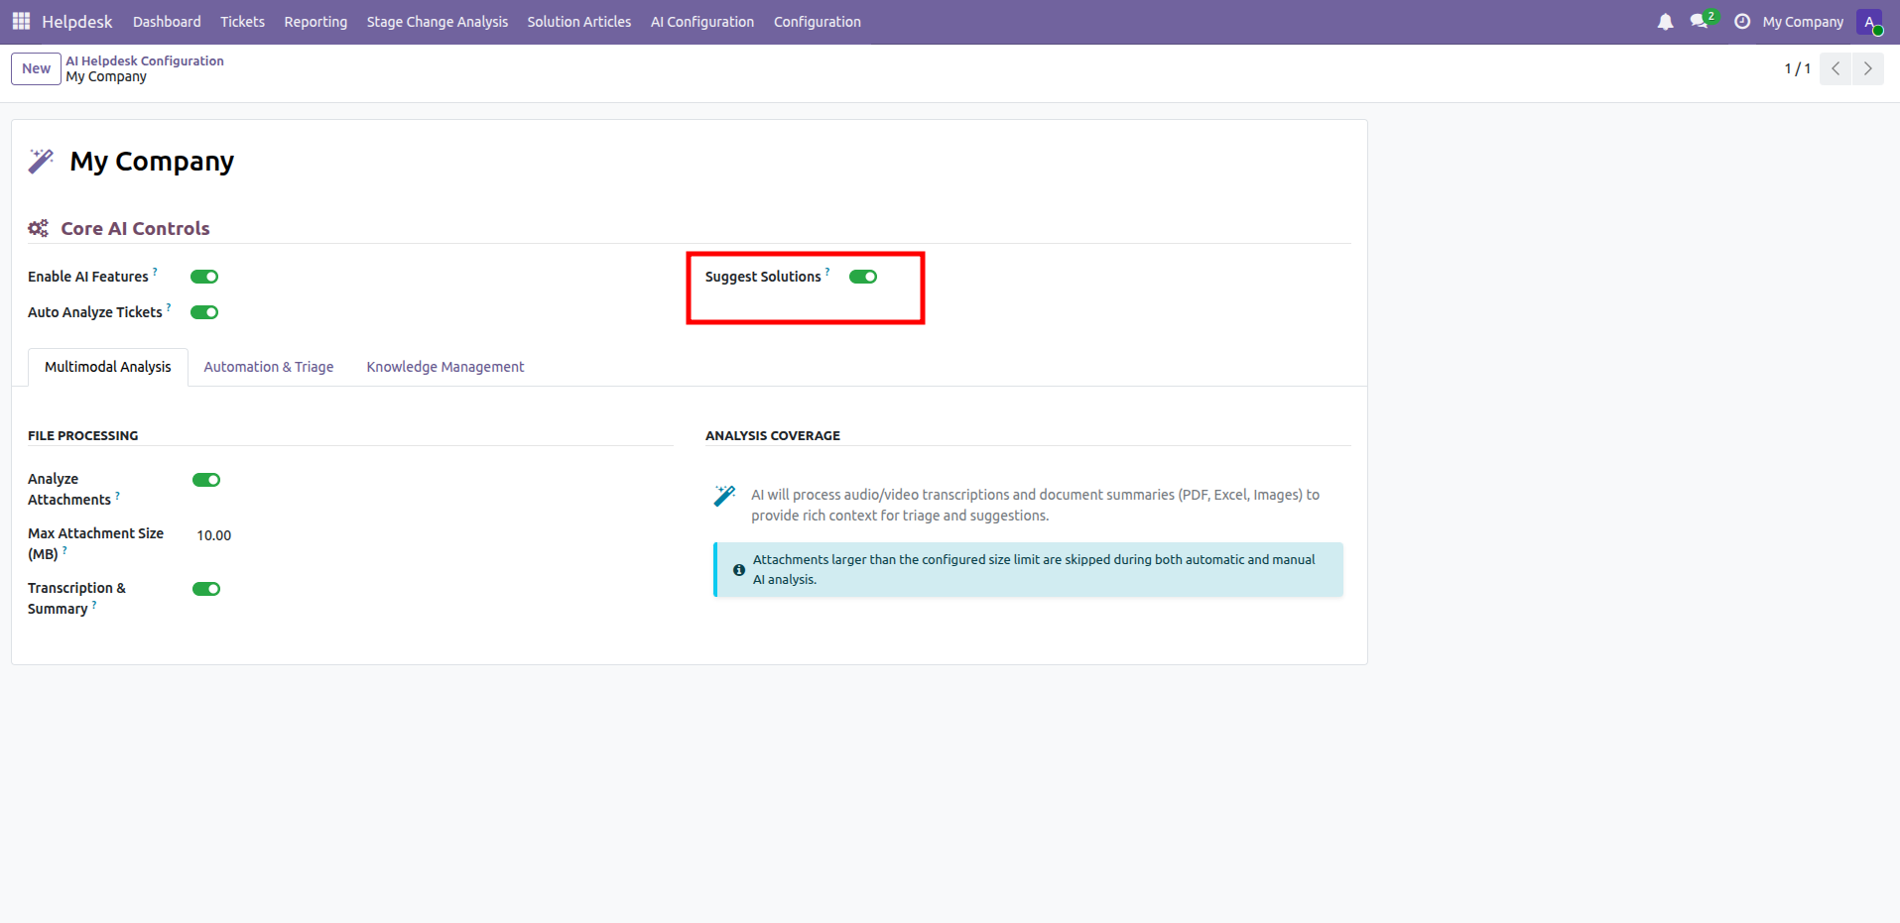
Task: Click AI Helpdesk Configuration breadcrumb link
Action: click(145, 60)
